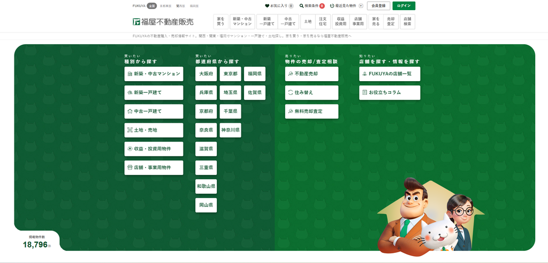Open 売却査定 in top navigation
Image resolution: width=548 pixels, height=263 pixels.
(x=391, y=21)
